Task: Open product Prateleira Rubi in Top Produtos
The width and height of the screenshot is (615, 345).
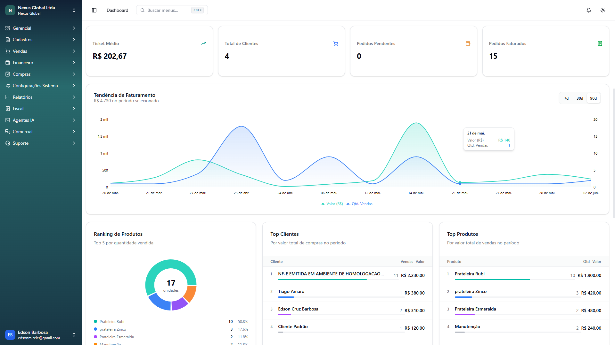Action: click(x=524, y=275)
